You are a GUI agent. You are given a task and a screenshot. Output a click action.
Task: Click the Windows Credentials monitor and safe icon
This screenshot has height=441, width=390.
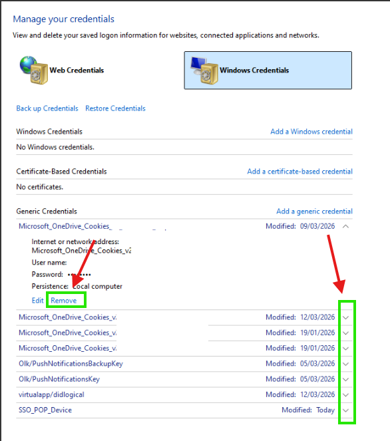204,70
